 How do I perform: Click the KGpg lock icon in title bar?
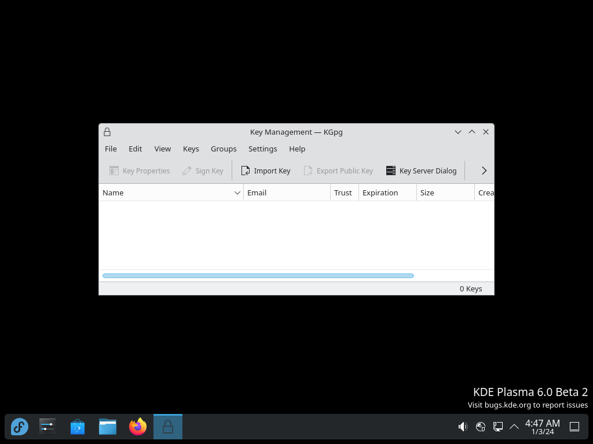tap(107, 132)
